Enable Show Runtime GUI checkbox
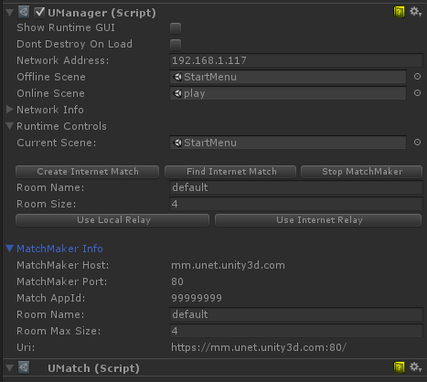This screenshot has height=382, width=427. coord(176,28)
